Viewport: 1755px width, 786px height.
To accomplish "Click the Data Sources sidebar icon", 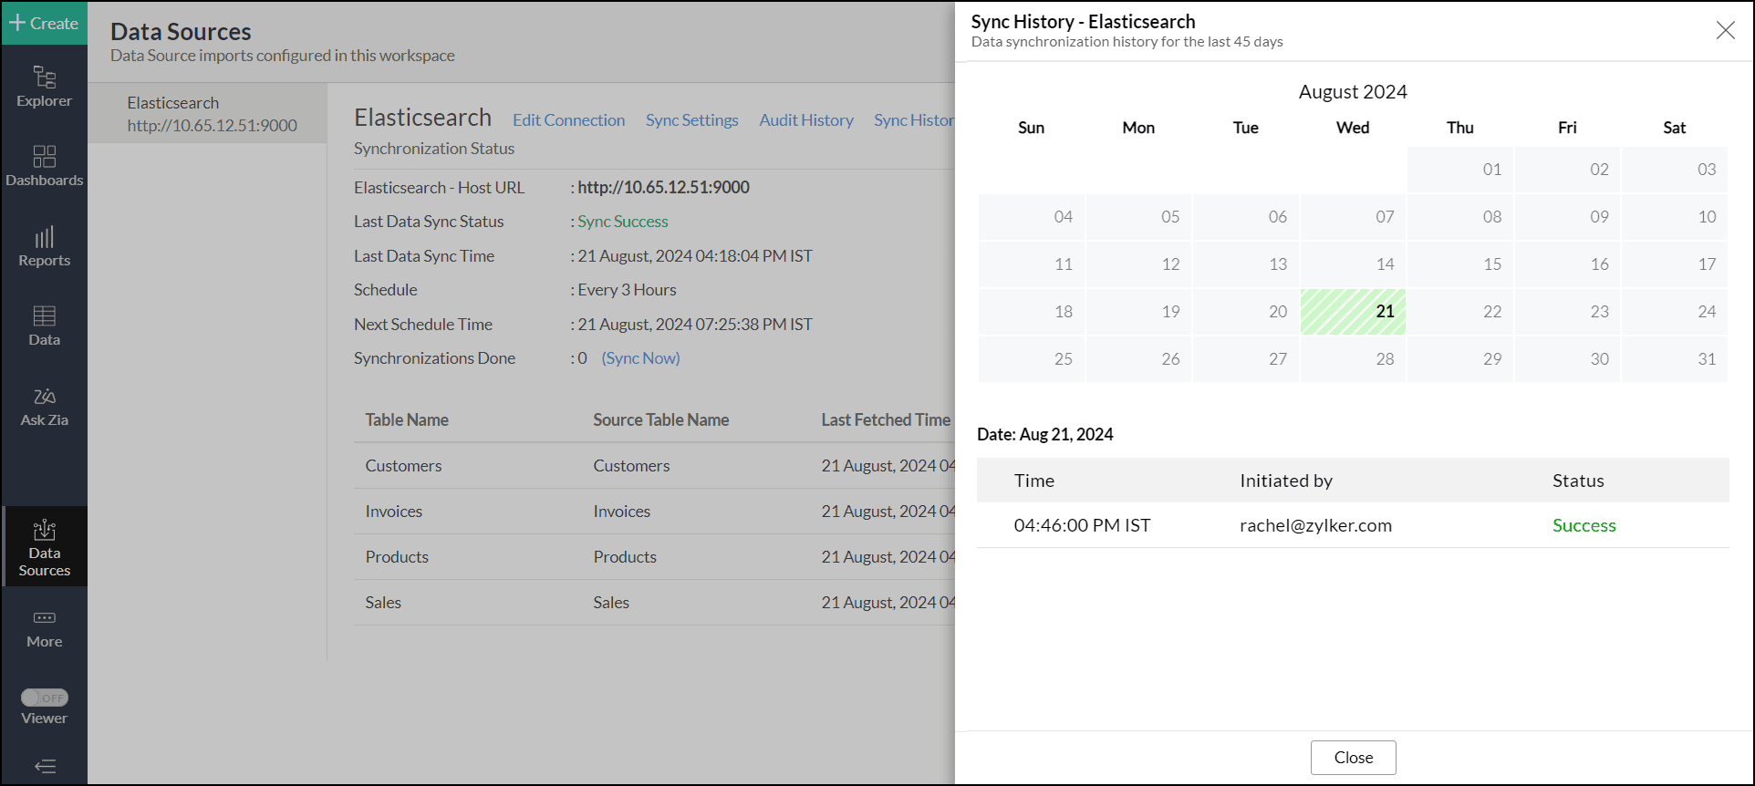I will pyautogui.click(x=44, y=547).
